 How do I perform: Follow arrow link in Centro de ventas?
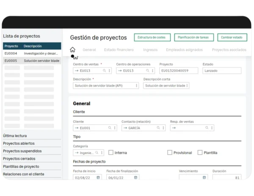pyautogui.click(x=77, y=71)
